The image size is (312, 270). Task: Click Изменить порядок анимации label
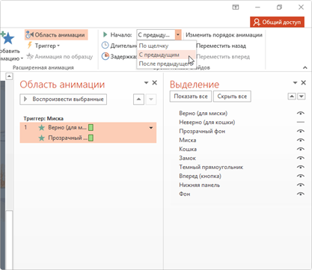point(224,35)
